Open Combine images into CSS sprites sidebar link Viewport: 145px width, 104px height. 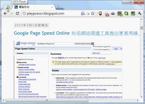click(x=29, y=72)
